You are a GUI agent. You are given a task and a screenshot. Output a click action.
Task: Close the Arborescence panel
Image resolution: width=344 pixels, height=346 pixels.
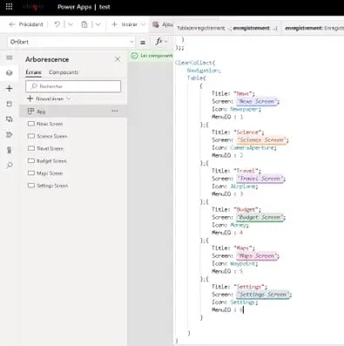118,59
